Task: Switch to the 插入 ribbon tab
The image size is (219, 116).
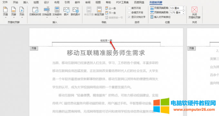Action: pyautogui.click(x=25, y=2)
